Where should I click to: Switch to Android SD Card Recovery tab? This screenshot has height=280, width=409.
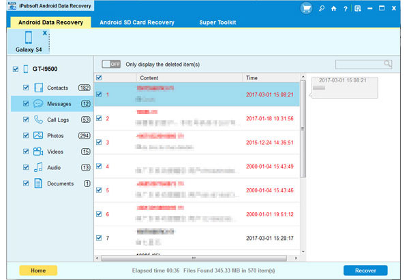point(136,22)
